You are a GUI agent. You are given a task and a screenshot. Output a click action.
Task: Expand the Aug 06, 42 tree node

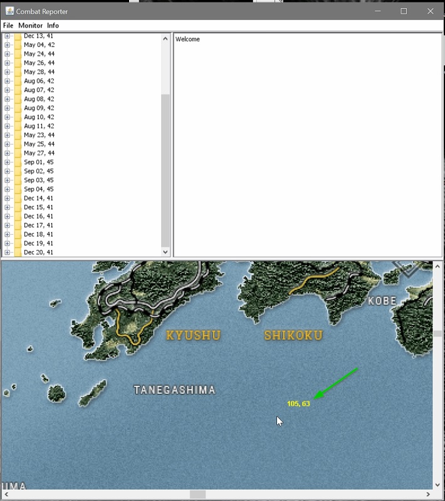pos(7,81)
